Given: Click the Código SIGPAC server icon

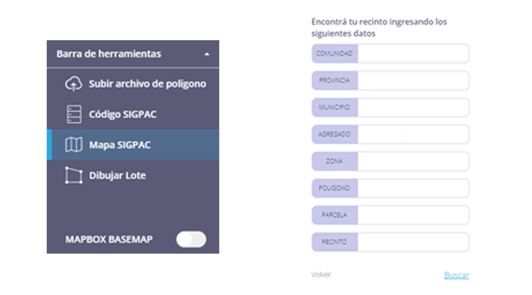Looking at the screenshot, I should [74, 114].
